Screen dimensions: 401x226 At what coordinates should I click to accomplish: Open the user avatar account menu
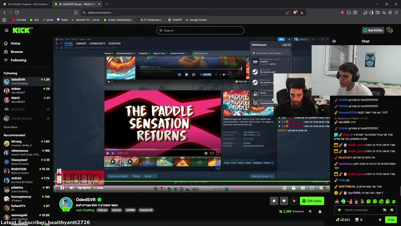click(389, 30)
